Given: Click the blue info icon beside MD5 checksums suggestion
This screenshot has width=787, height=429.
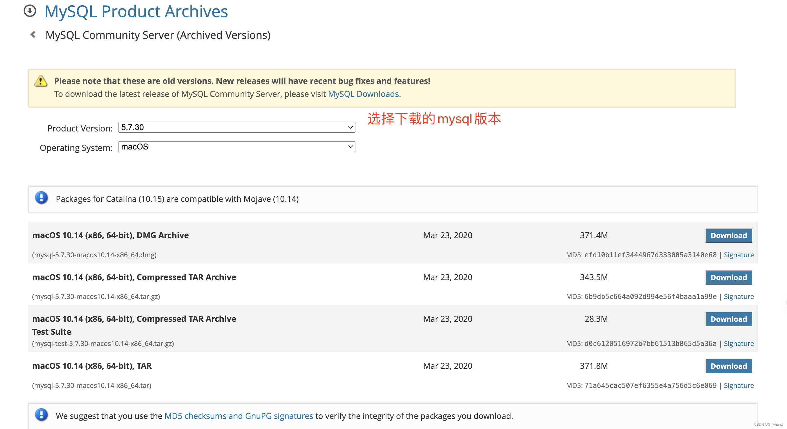Looking at the screenshot, I should (41, 415).
